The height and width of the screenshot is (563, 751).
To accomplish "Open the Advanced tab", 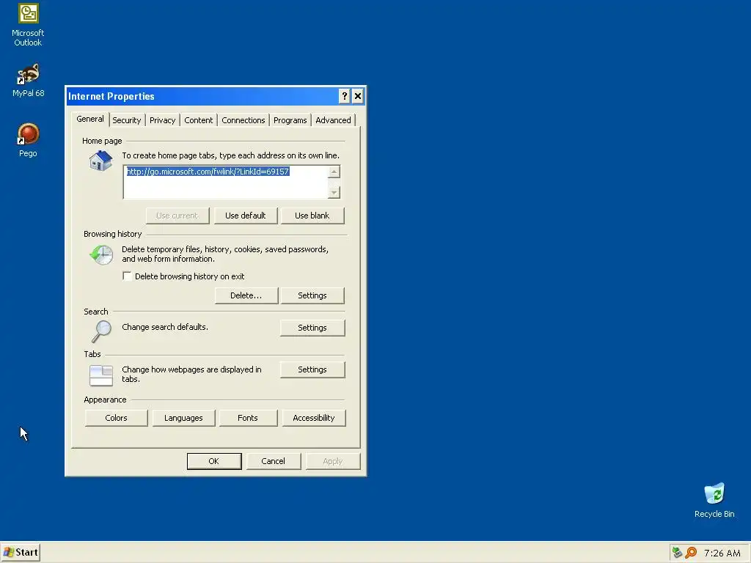I will pos(333,120).
